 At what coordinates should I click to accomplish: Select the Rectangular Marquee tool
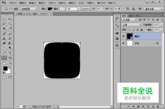pyautogui.click(x=4, y=19)
